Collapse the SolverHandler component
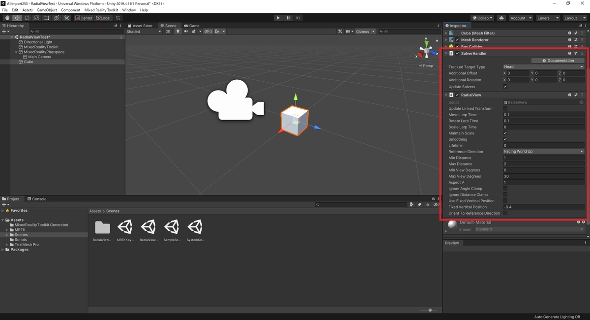 pyautogui.click(x=446, y=53)
